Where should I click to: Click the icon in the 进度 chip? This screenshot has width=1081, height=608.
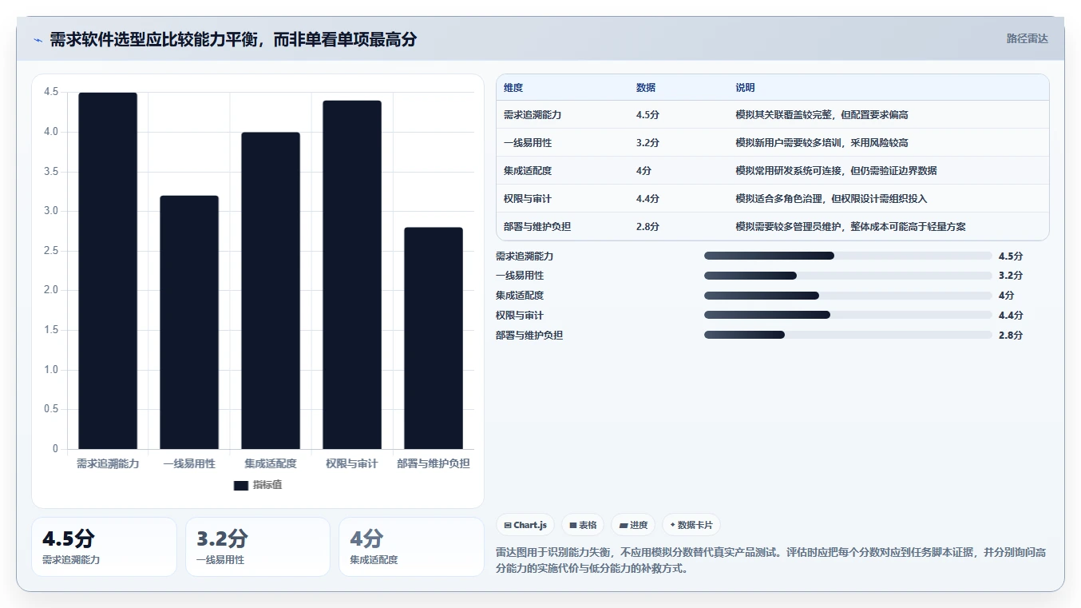click(x=624, y=525)
